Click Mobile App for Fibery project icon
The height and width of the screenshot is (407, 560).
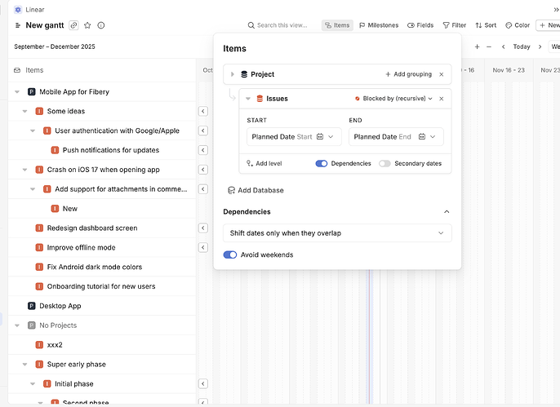(x=31, y=91)
